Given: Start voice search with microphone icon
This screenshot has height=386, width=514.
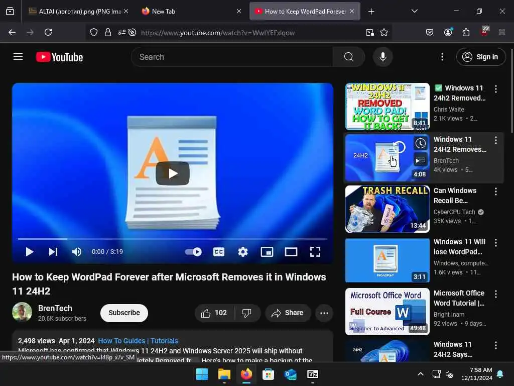Looking at the screenshot, I should tap(382, 57).
